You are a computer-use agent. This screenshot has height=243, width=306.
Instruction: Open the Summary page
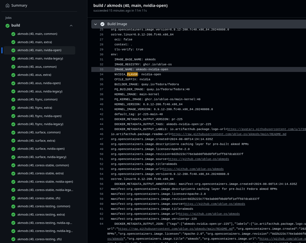[x=19, y=5]
